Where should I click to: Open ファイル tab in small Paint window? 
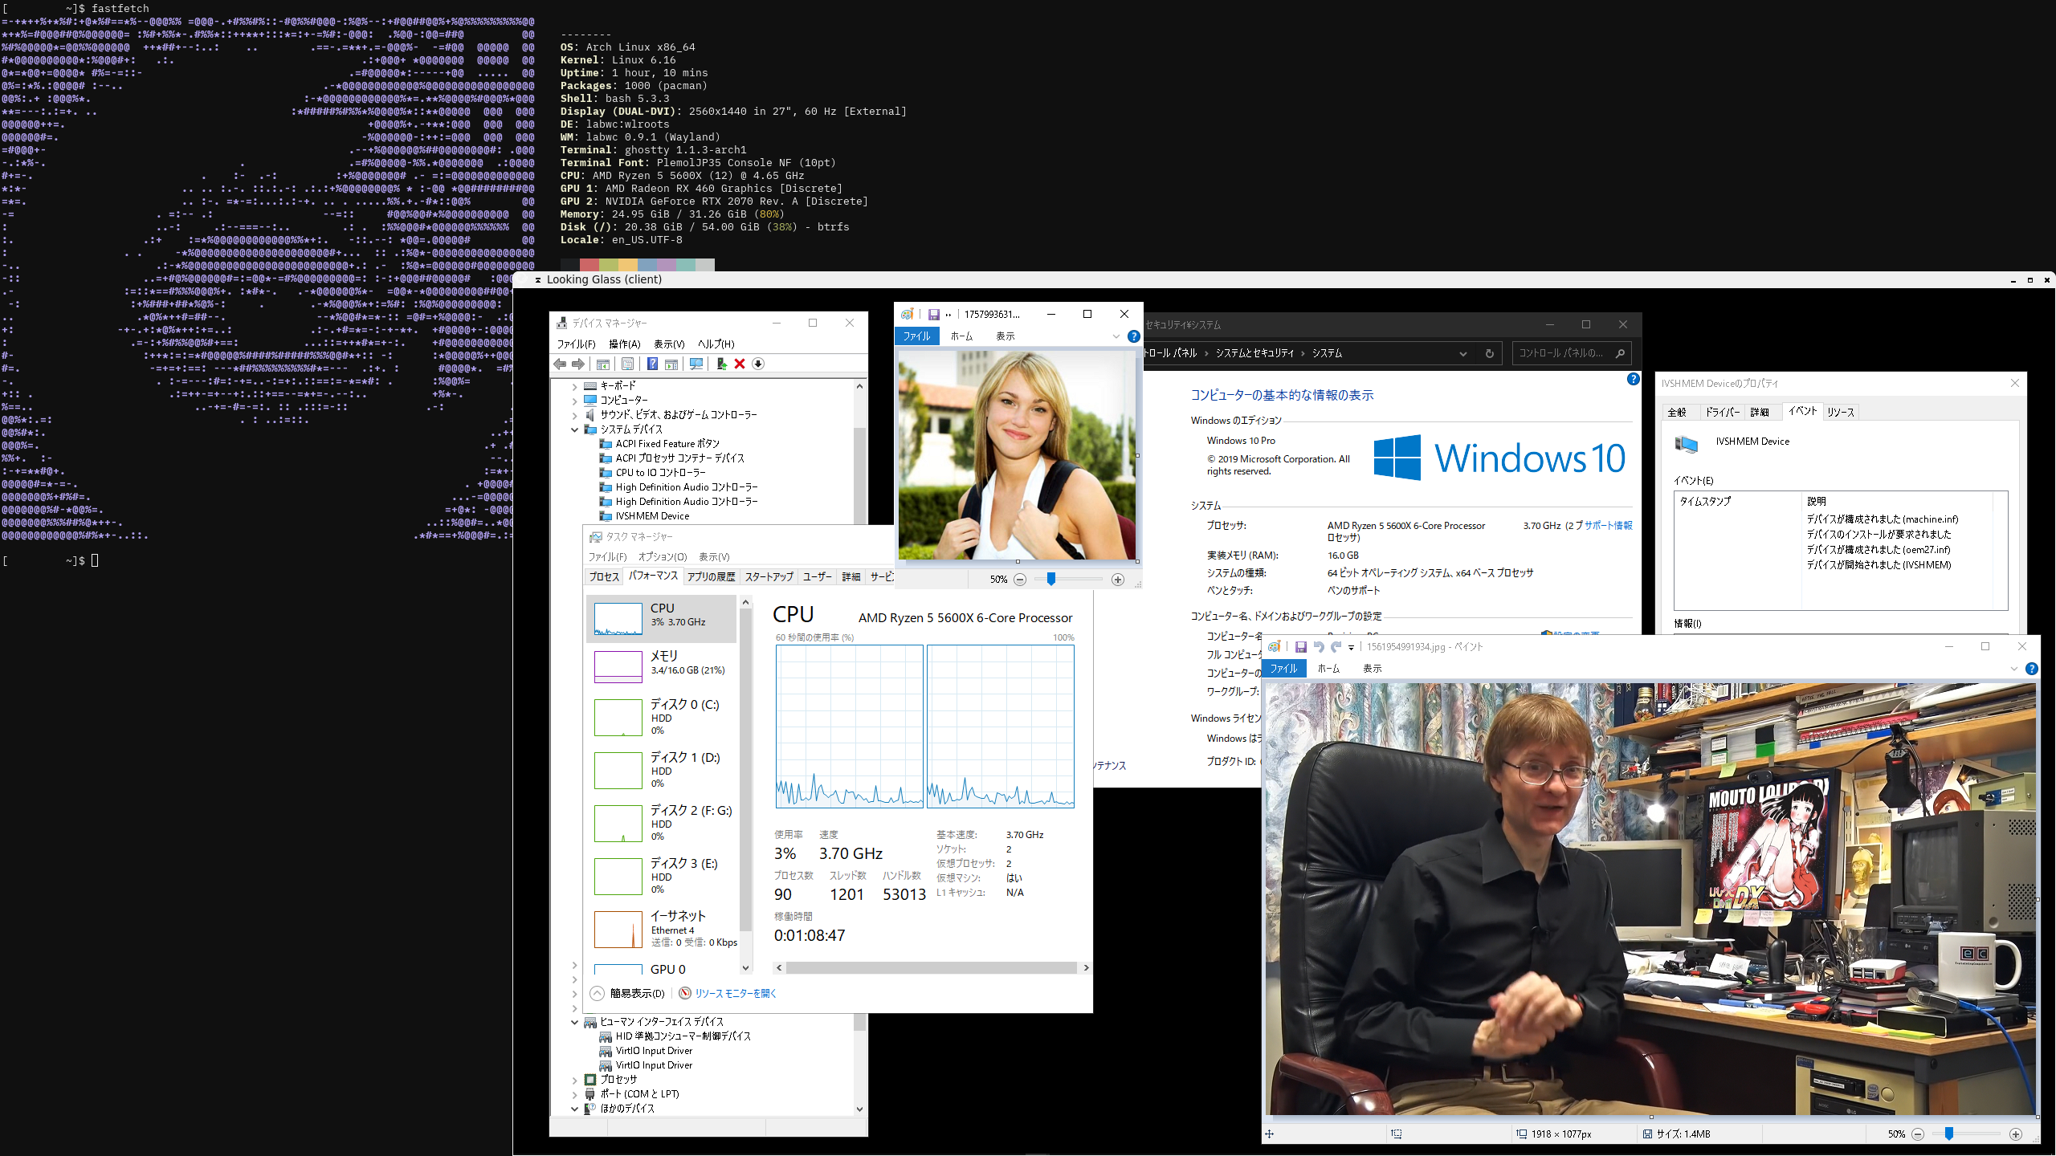[x=916, y=336]
